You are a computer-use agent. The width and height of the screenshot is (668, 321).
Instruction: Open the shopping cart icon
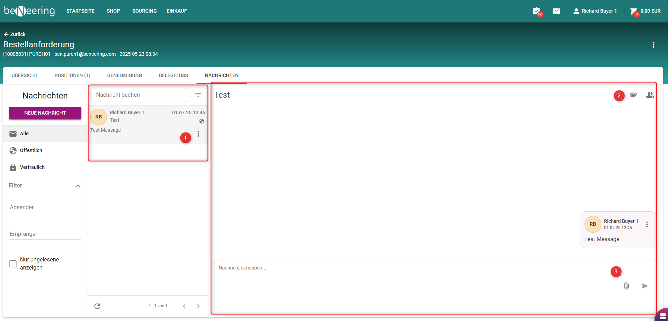(x=634, y=11)
